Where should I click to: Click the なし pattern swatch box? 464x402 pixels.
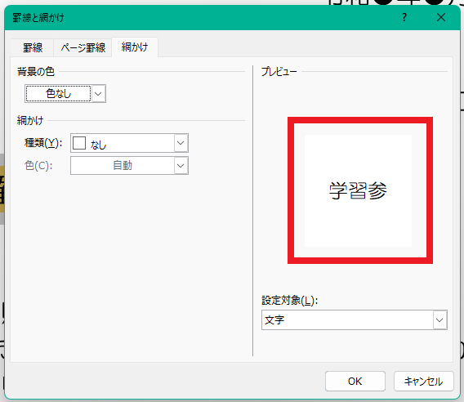click(79, 143)
